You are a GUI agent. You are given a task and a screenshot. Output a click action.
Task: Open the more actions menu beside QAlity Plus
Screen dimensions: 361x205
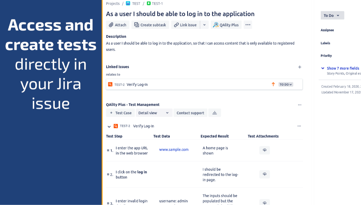point(248,25)
